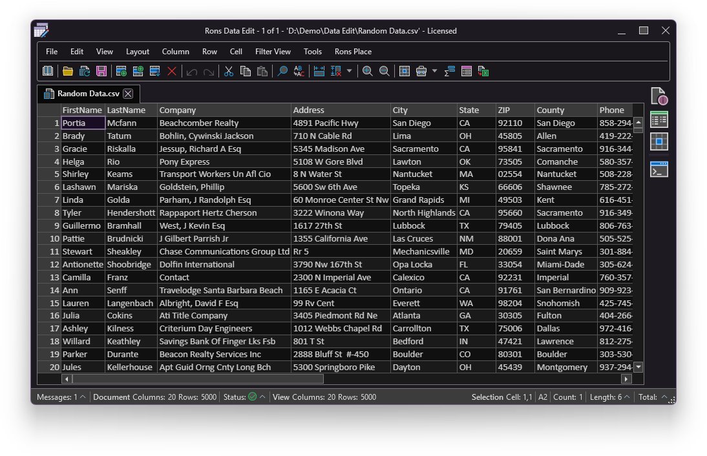Select row number 10 header
707x456 pixels.
(49, 238)
